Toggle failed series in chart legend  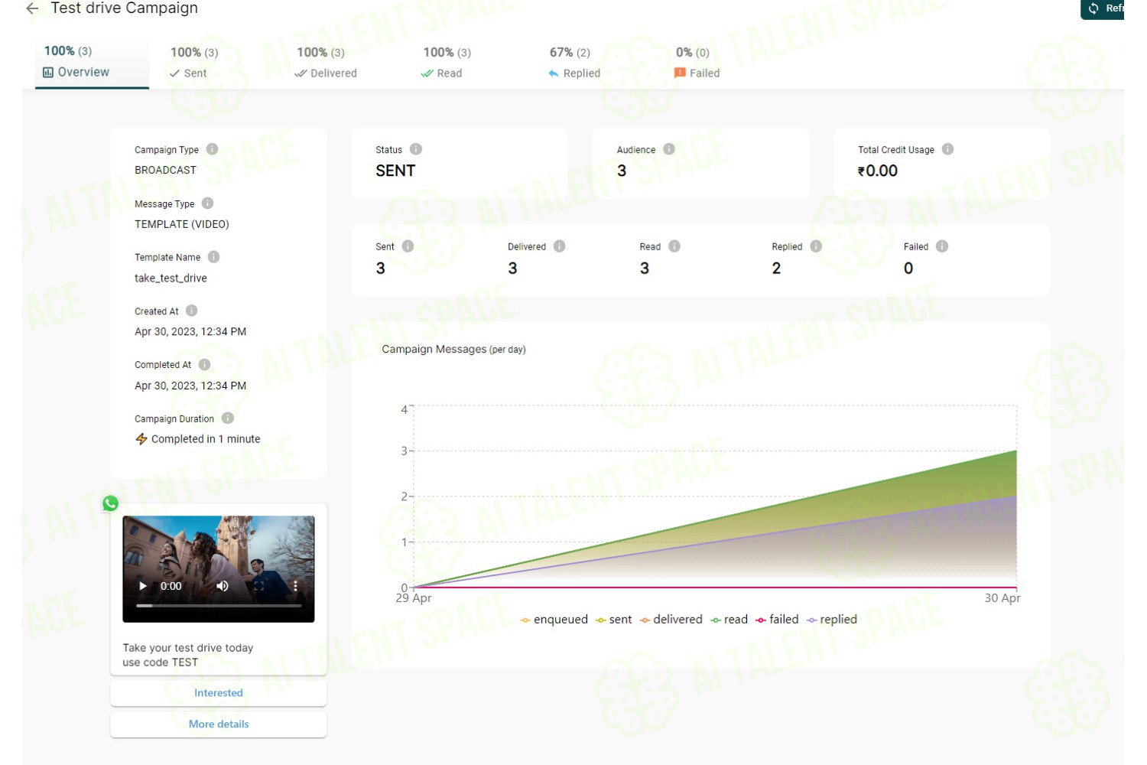click(x=777, y=620)
